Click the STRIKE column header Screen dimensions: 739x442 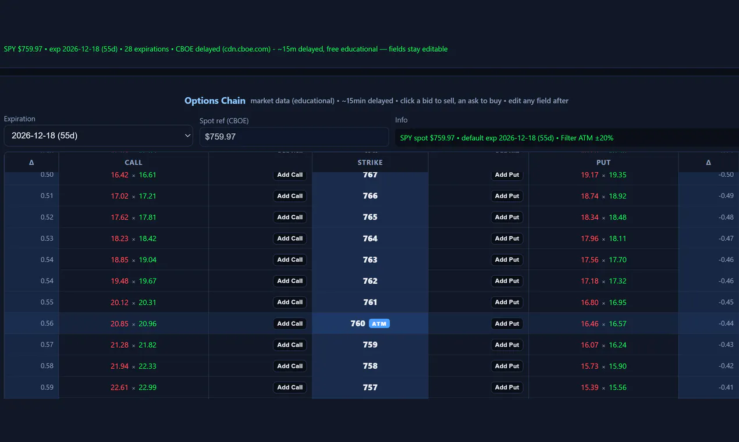[370, 163]
